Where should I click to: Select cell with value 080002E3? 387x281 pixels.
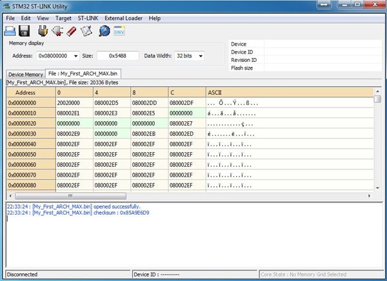point(112,113)
